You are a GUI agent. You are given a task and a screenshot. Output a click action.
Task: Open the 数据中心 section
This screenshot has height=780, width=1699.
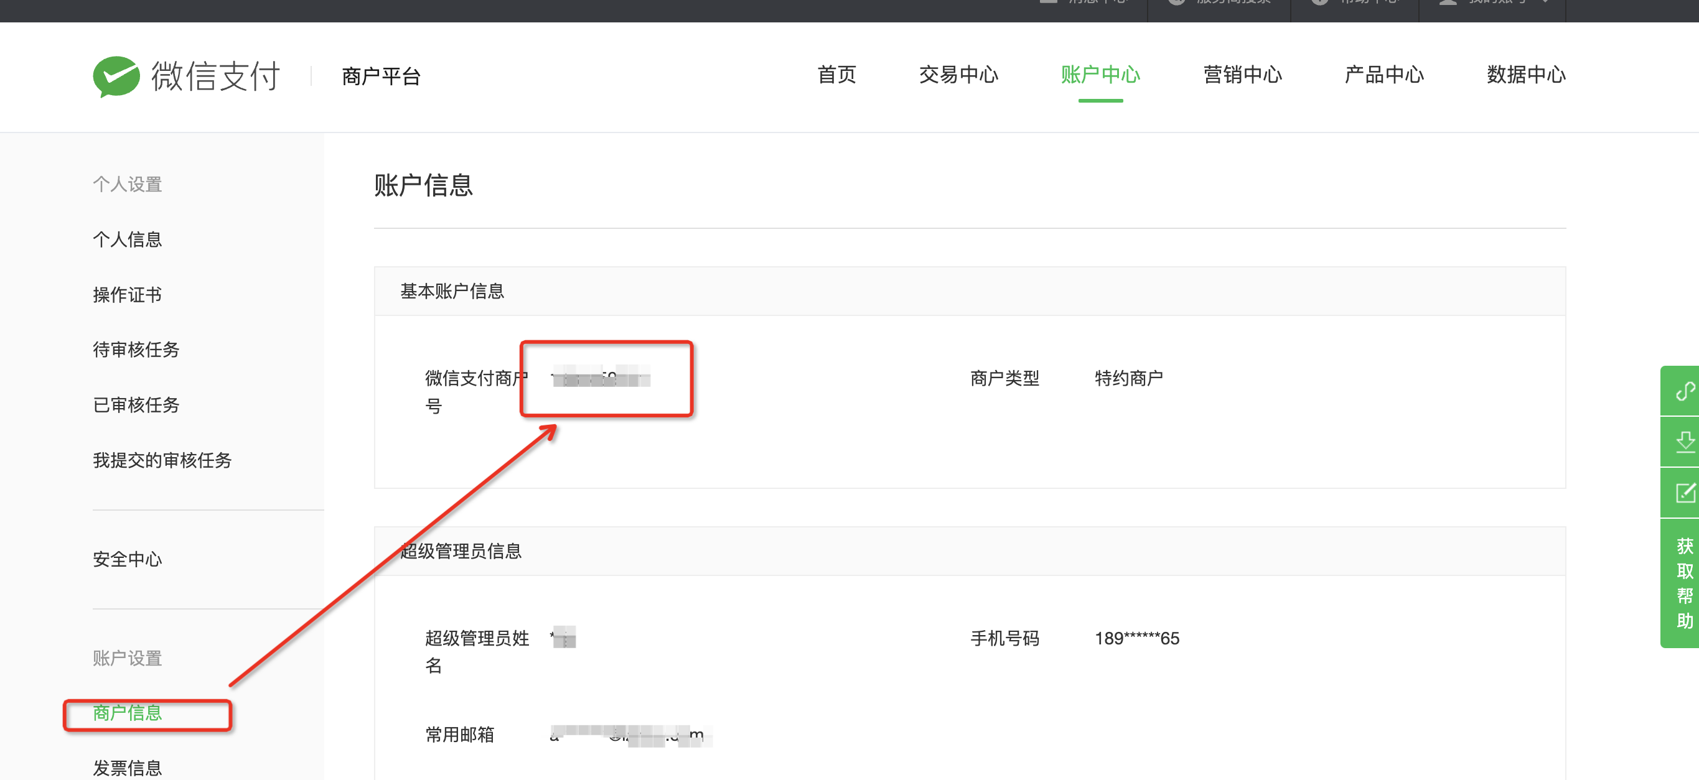(1525, 75)
